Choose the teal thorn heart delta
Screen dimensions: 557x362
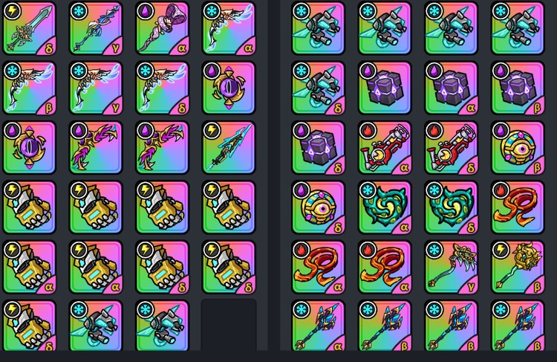coord(451,207)
